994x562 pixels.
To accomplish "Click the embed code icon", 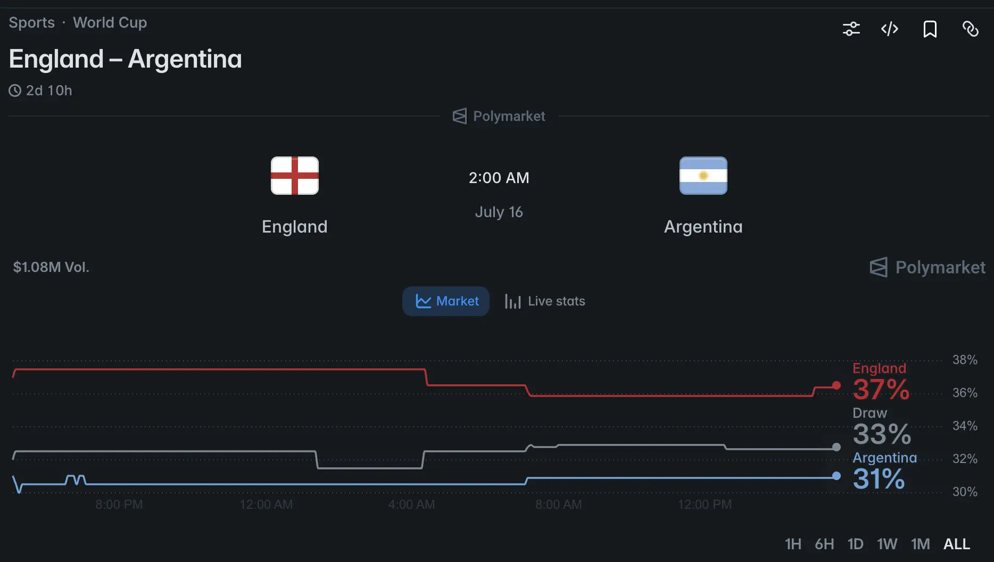I will [890, 29].
